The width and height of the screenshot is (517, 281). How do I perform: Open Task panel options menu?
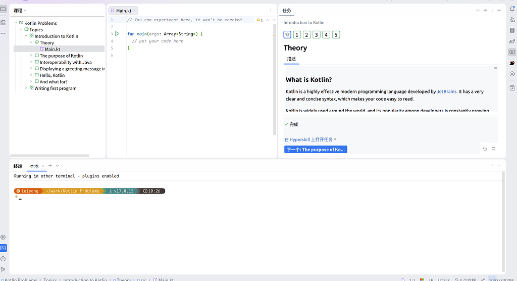pos(492,10)
